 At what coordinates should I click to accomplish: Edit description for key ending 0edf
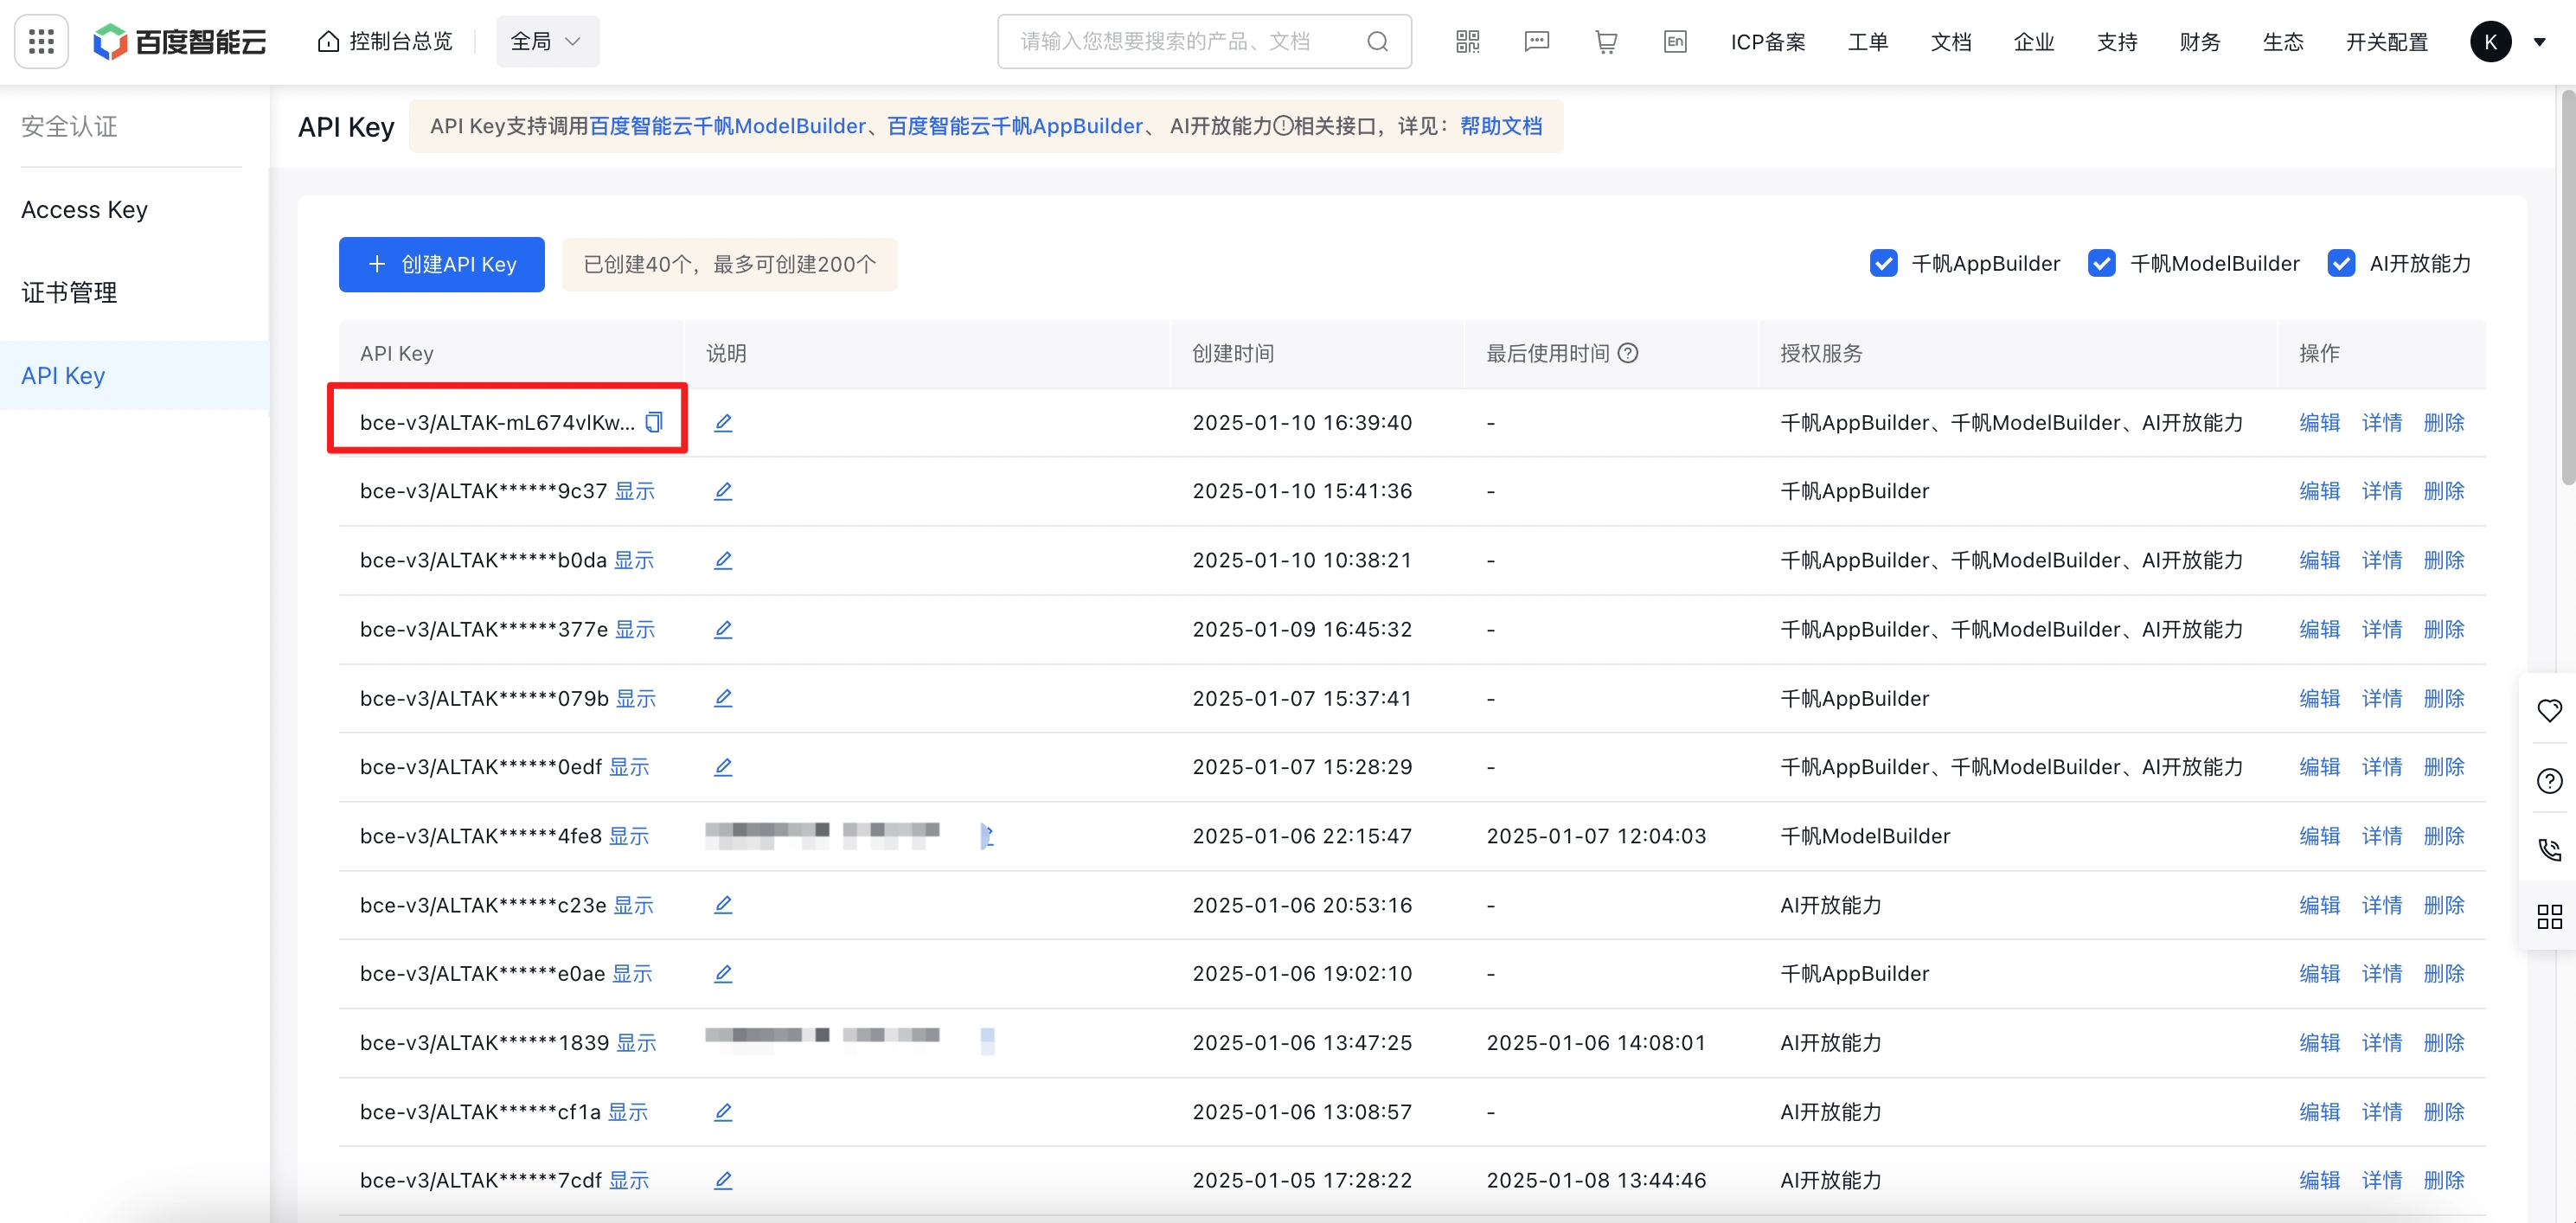tap(723, 767)
